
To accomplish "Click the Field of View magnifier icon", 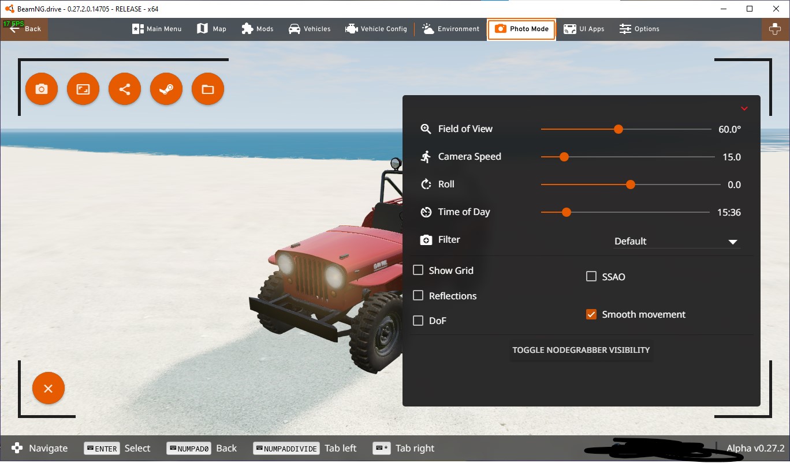I will pos(426,129).
